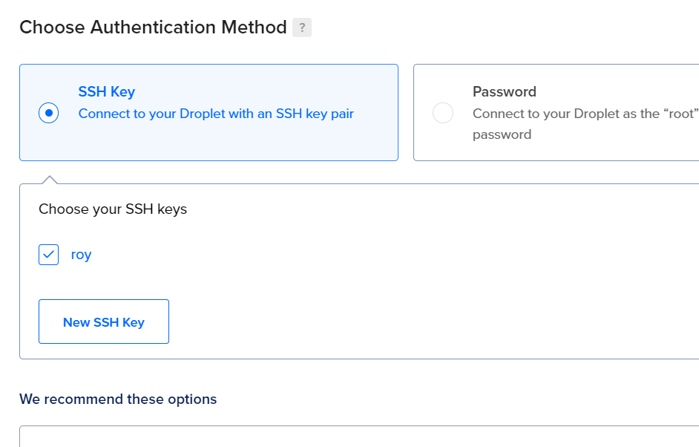Select the SSH Key radio button

[49, 113]
